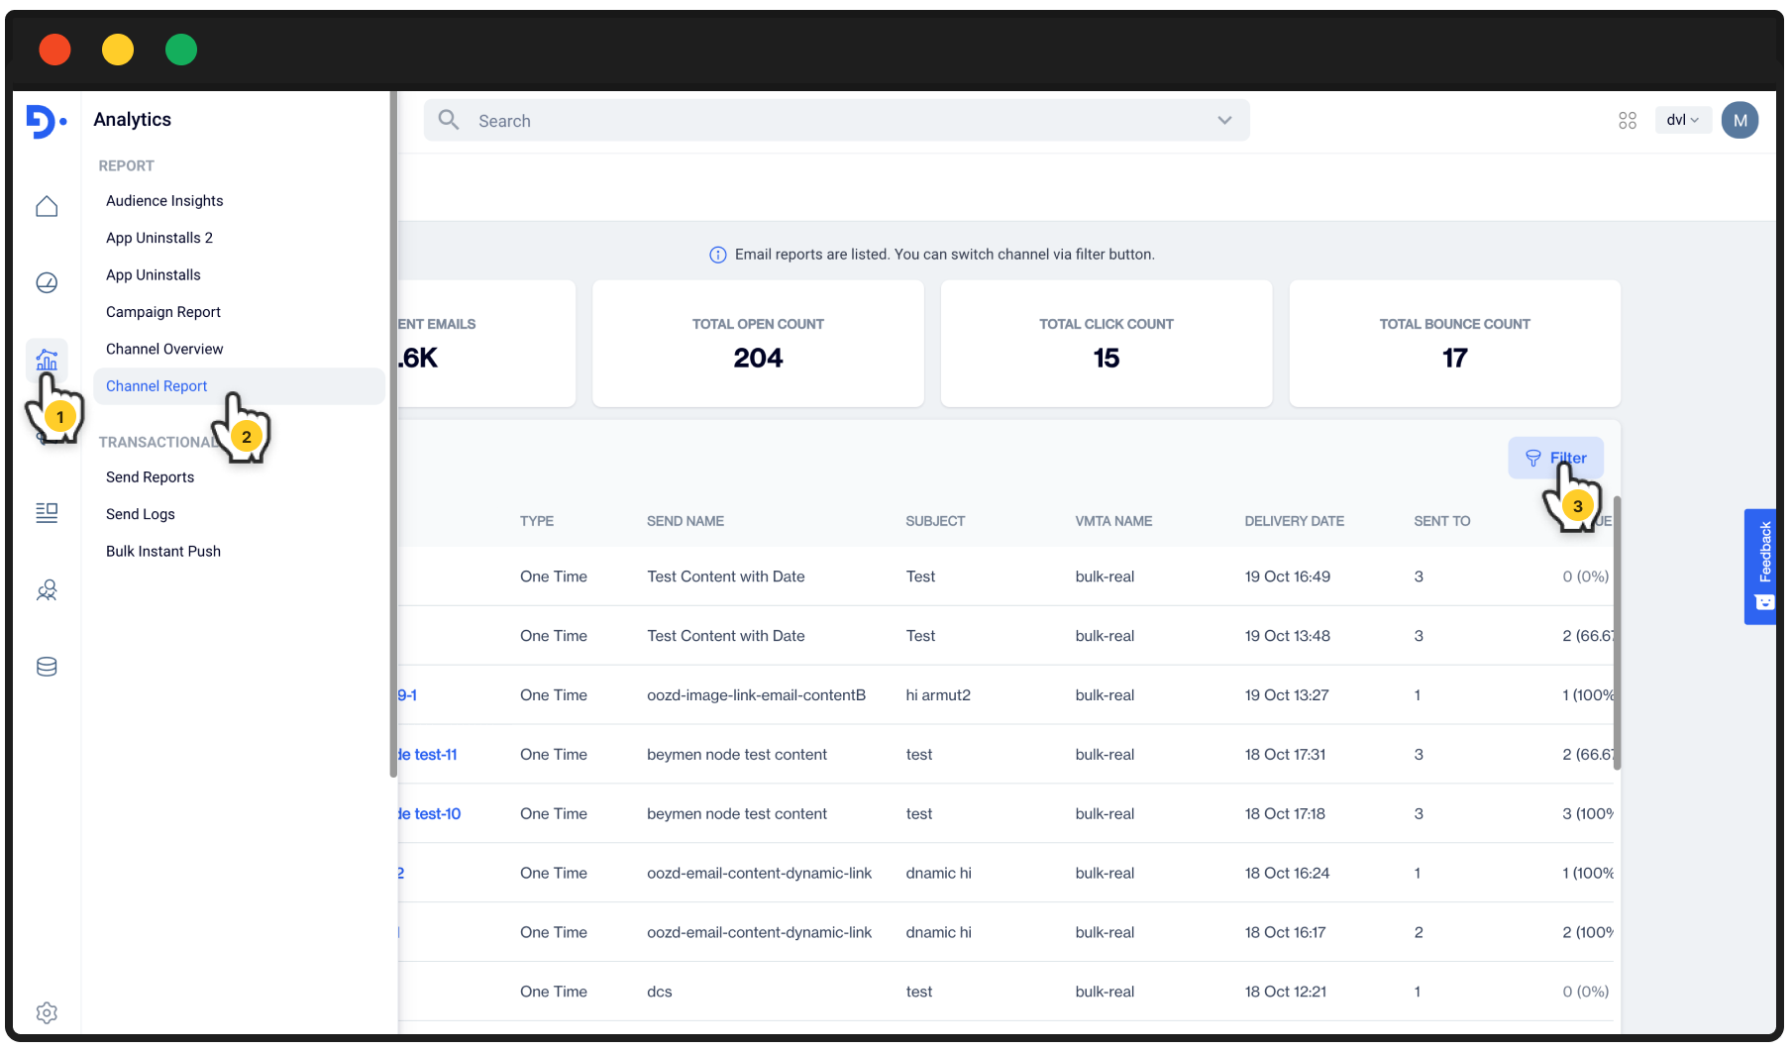This screenshot has width=1792, height=1051.
Task: Click delivery date 18 Oct 16:24
Action: point(1287,874)
